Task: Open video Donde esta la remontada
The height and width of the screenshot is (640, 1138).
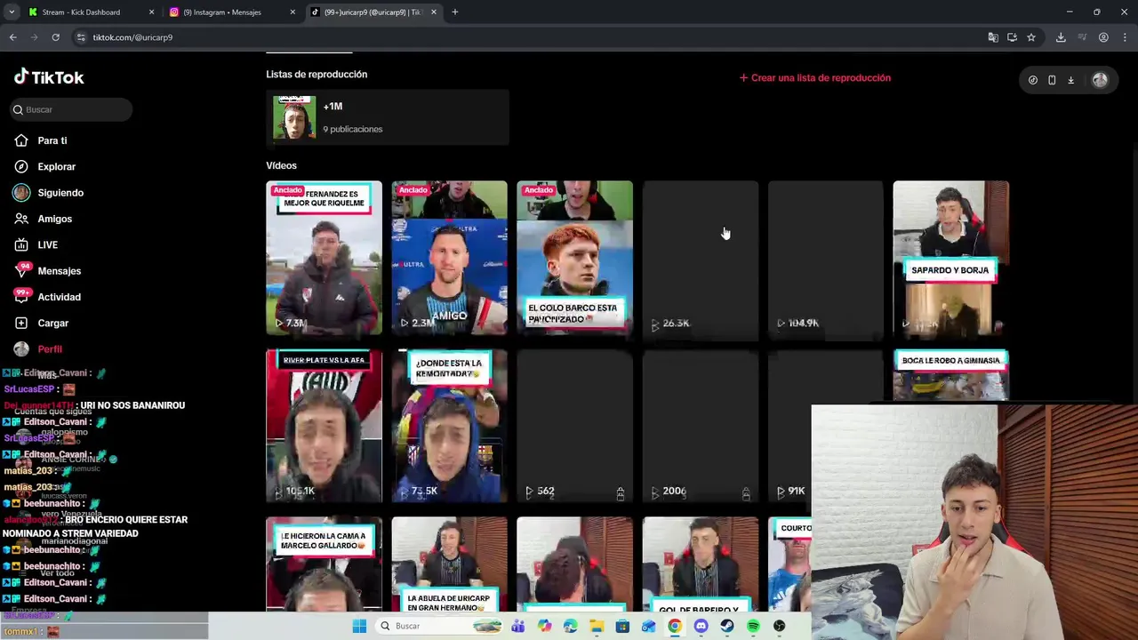Action: pos(449,426)
